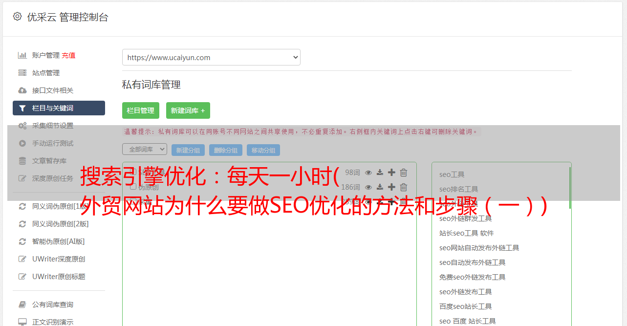Open 深度原创任务 via its edit icon
This screenshot has height=326, width=627.
pos(22,178)
